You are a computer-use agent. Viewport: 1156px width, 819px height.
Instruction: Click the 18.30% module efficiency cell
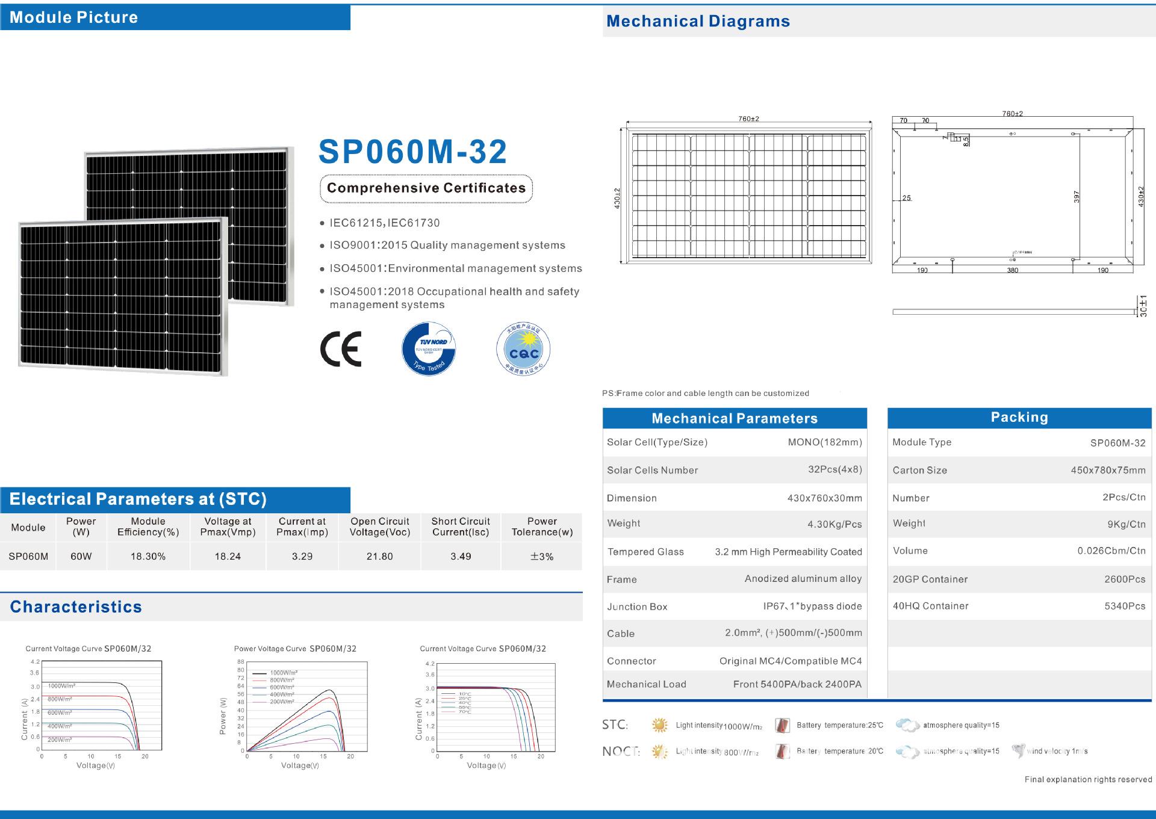pyautogui.click(x=148, y=557)
